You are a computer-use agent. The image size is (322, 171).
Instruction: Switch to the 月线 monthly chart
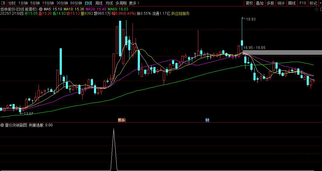109,3
